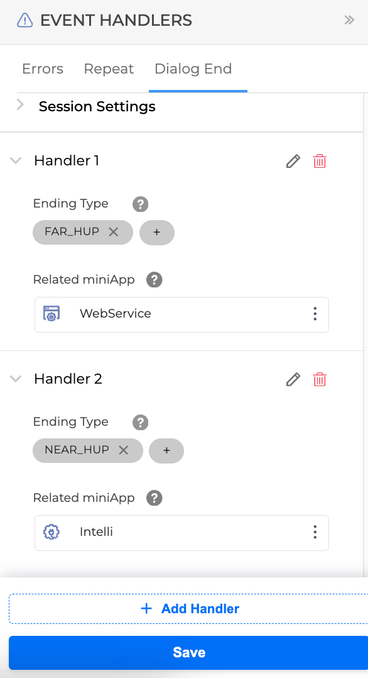Switch to the Errors tab
This screenshot has height=678, width=368.
(43, 69)
